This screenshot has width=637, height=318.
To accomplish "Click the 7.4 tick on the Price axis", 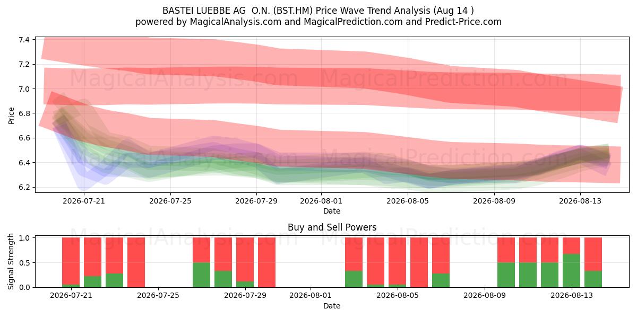I will (x=24, y=40).
